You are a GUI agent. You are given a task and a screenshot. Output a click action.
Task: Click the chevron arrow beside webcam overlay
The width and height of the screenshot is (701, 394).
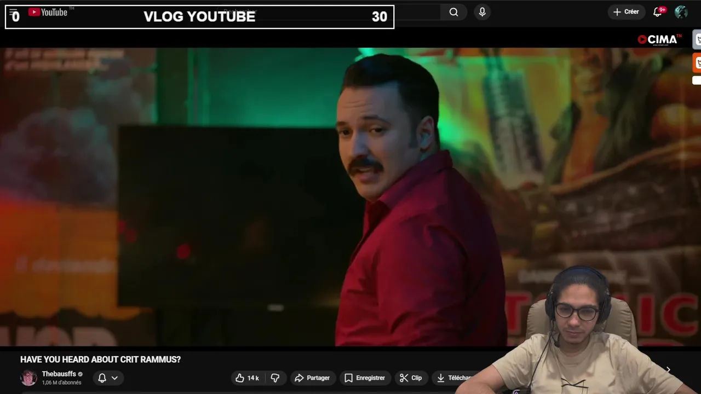click(668, 370)
